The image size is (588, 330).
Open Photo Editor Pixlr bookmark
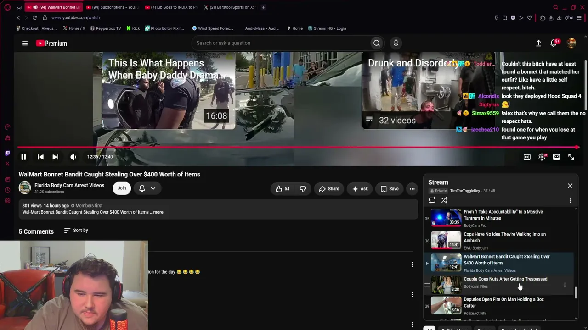click(x=164, y=28)
